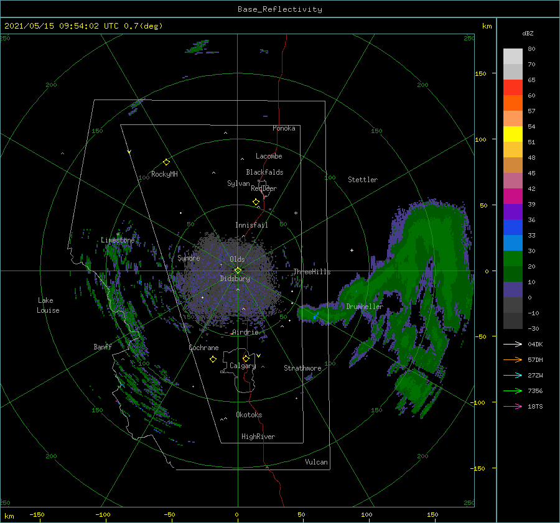The image size is (560, 523).
Task: Click the RedDeer city label
Action: 264,188
